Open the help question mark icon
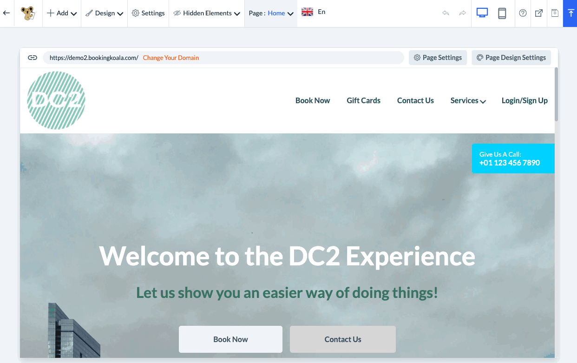Screen dimensions: 577x363 click(523, 13)
